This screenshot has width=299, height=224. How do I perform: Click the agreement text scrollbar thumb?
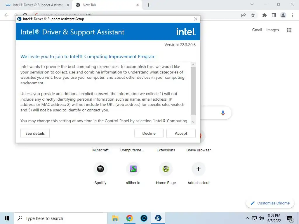click(x=193, y=91)
